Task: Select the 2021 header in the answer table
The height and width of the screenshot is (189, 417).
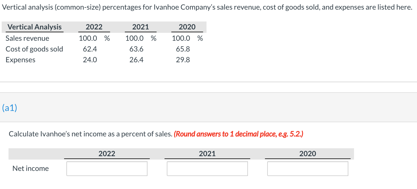Action: pyautogui.click(x=207, y=154)
